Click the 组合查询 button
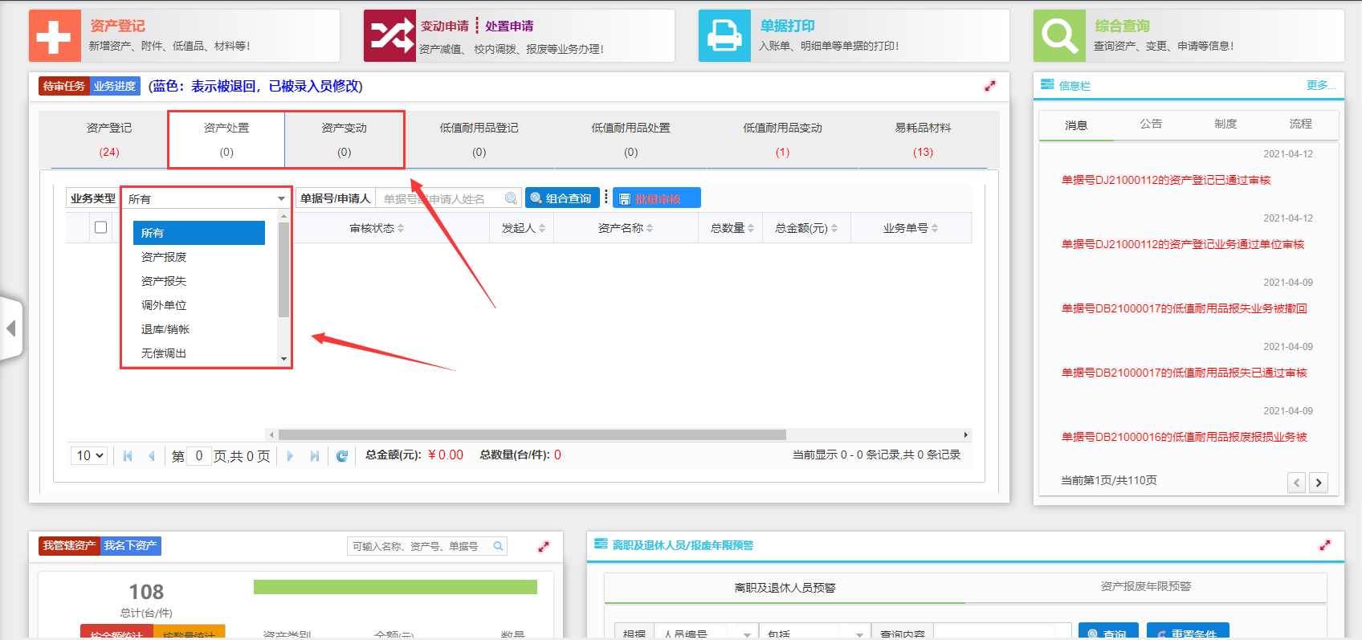 562,198
